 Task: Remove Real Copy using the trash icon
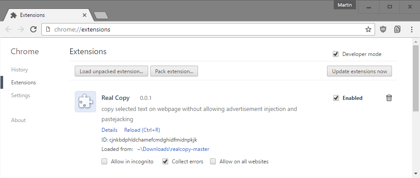click(389, 98)
